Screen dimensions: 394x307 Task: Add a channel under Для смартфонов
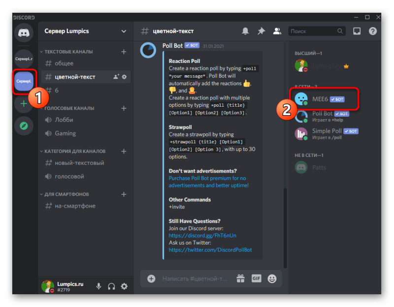pyautogui.click(x=124, y=194)
